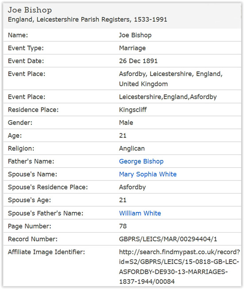Click the Asfordby, Leicestershire, England event place value
Screen dimensions: 244x289
171,79
